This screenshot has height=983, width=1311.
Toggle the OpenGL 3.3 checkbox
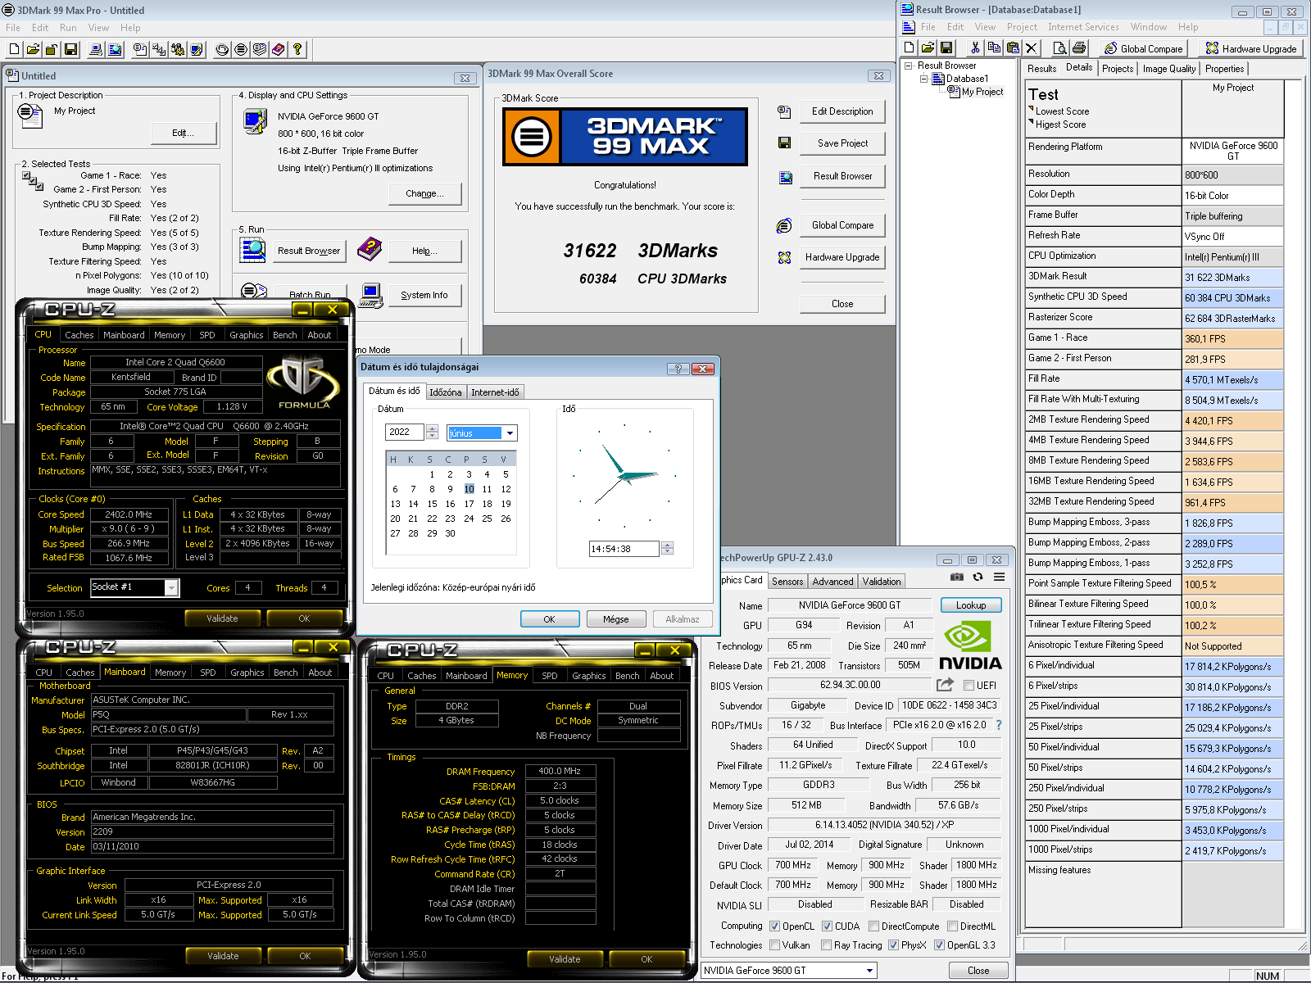(x=939, y=945)
